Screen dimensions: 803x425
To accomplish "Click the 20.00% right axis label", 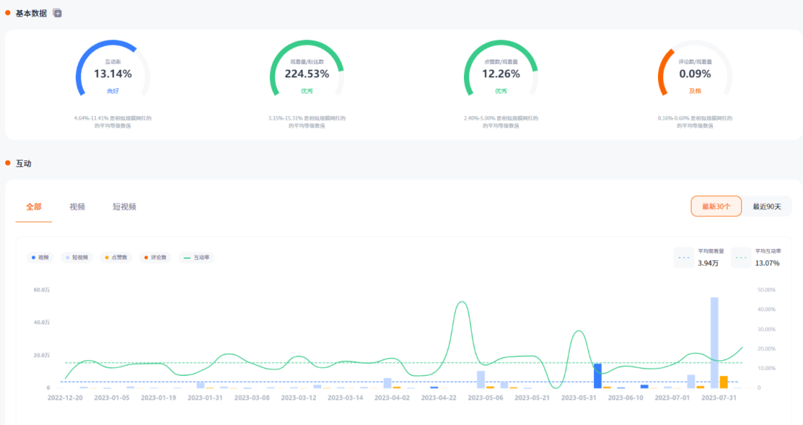I will pos(766,348).
